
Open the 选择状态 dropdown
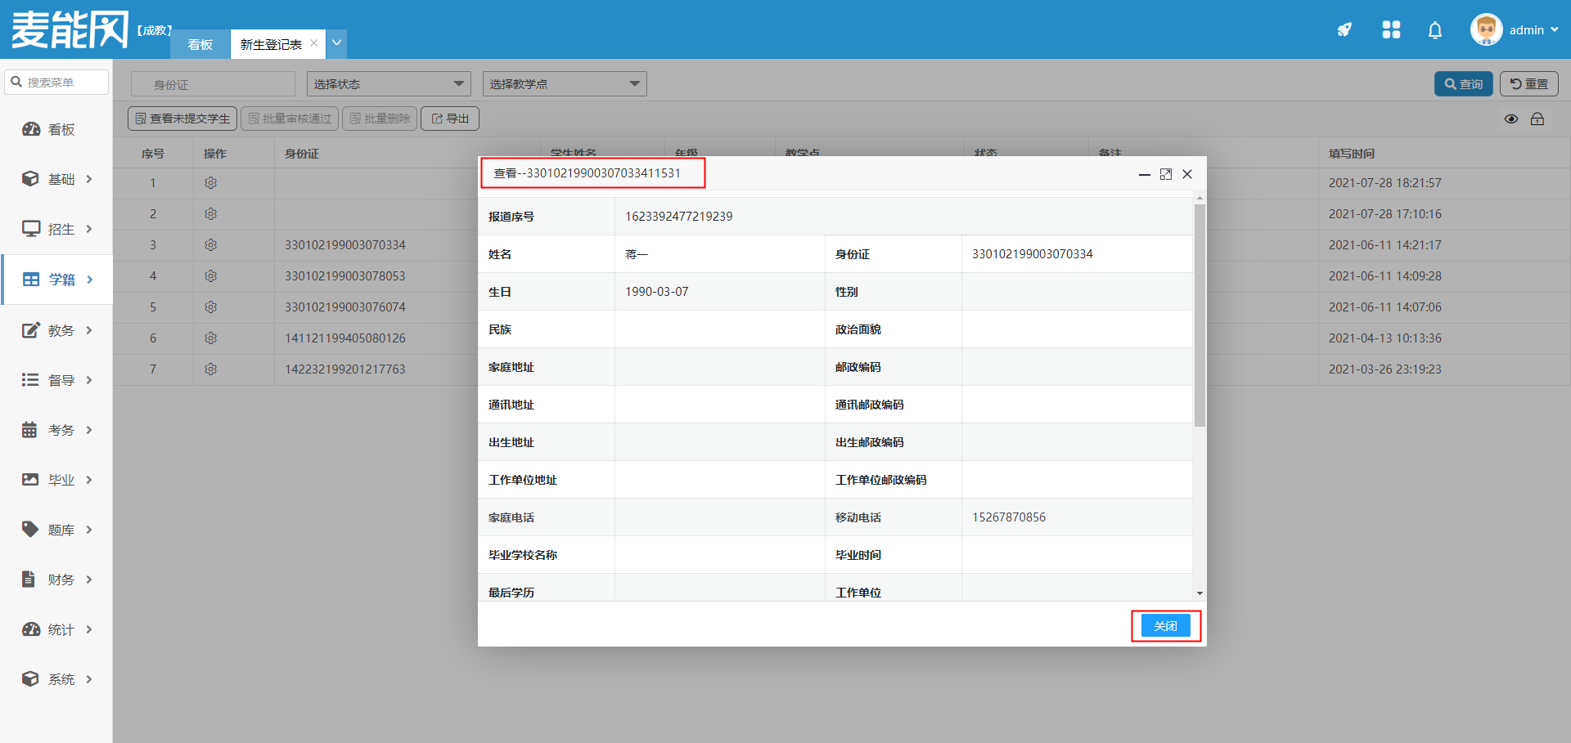click(x=389, y=84)
